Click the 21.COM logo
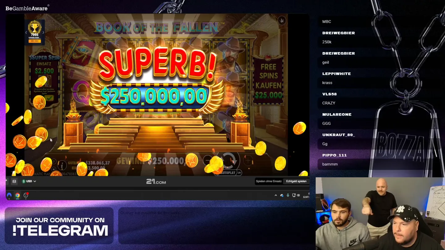Screen dimensions: 445x250 (x=156, y=182)
